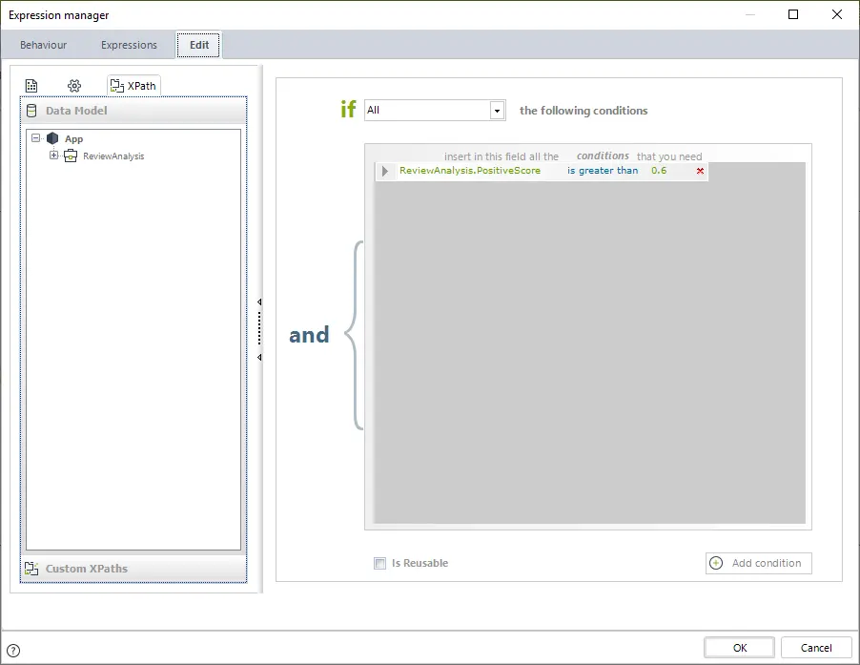The image size is (860, 665).
Task: Click the dropdown arrow next to All
Action: coord(497,111)
